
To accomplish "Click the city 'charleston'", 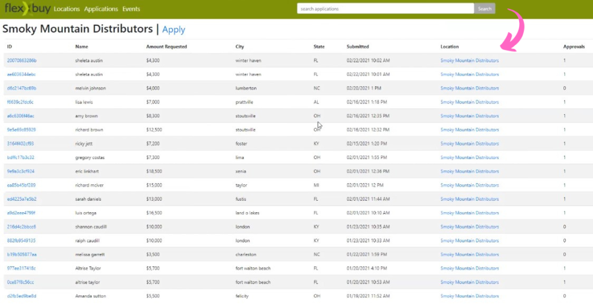I will pos(246,254).
